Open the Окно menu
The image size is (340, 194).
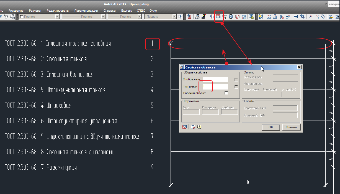pyautogui.click(x=153, y=11)
